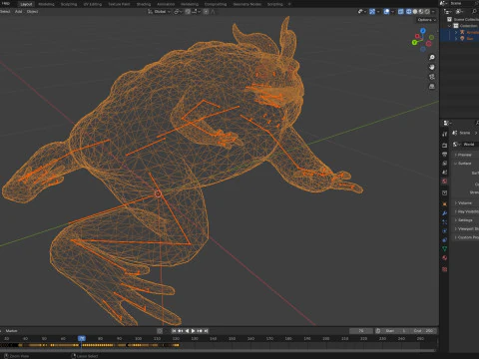
Task: Click current frame marker in timeline
Action: point(82,339)
